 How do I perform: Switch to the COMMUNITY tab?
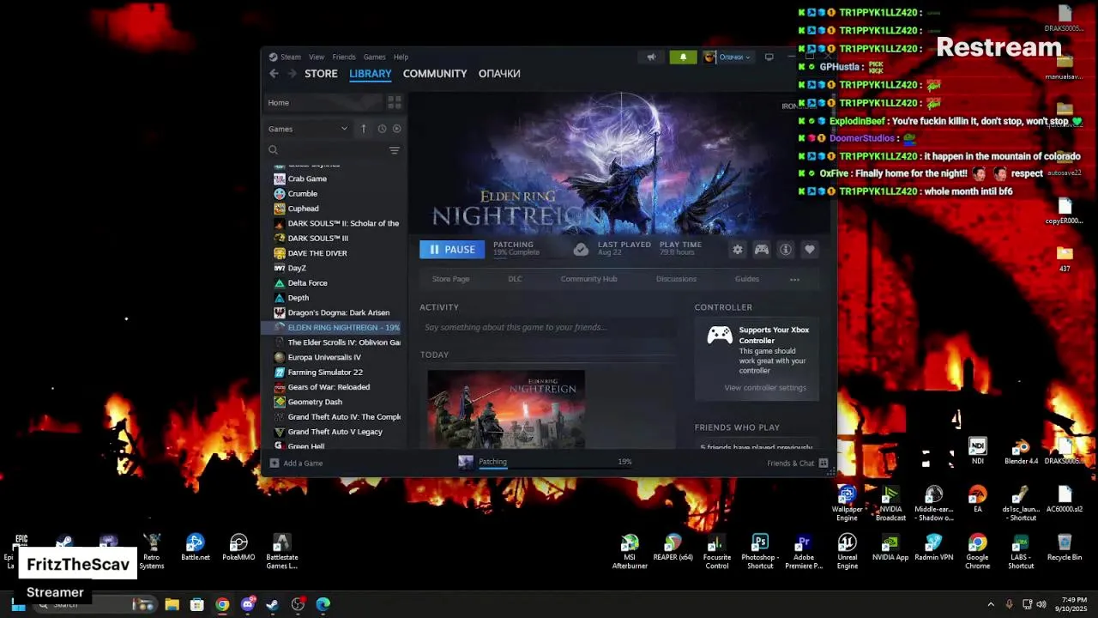(435, 74)
